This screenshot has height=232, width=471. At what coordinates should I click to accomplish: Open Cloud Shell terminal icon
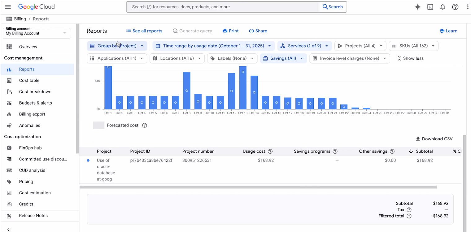pos(430,7)
